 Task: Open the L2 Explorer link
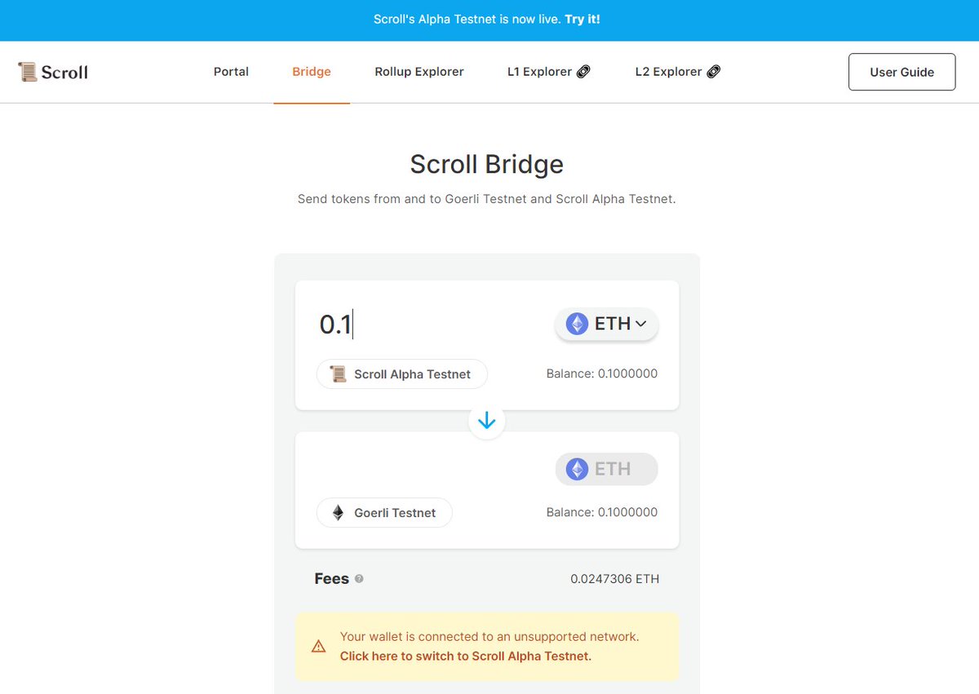coord(677,72)
